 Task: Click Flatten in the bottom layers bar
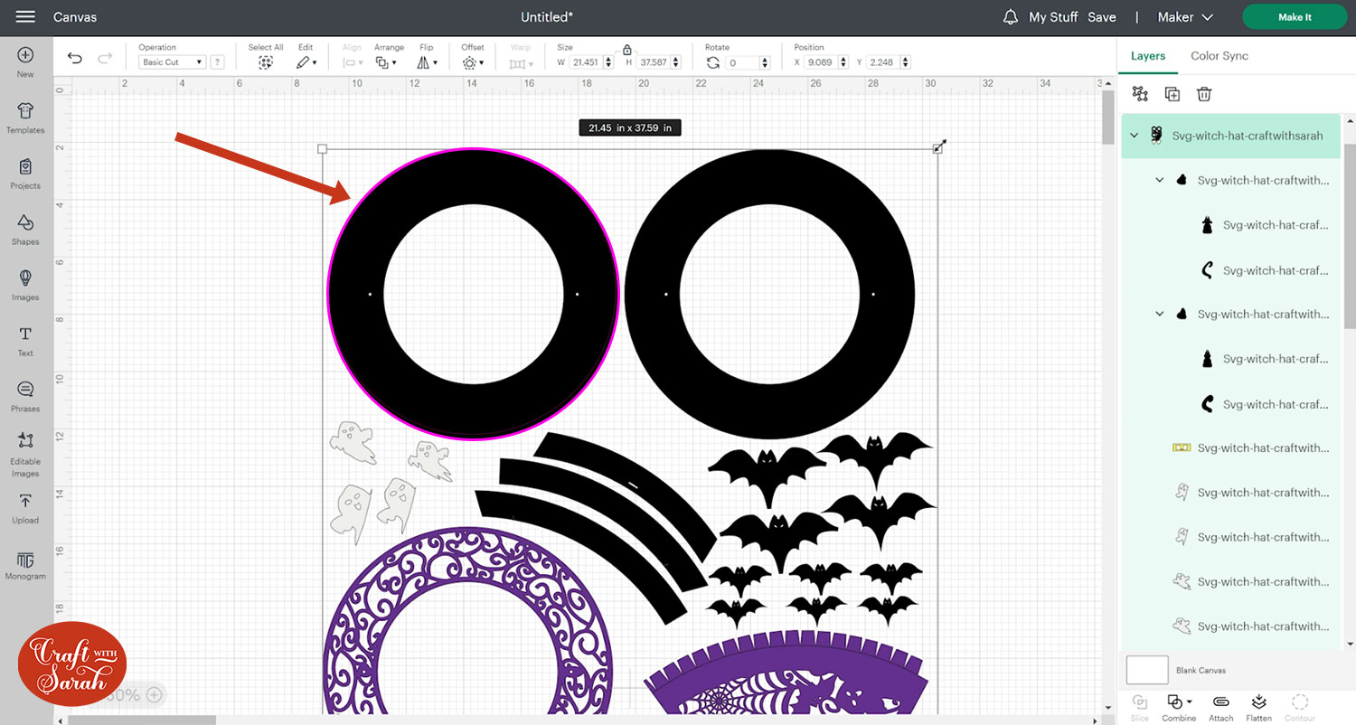[1258, 706]
